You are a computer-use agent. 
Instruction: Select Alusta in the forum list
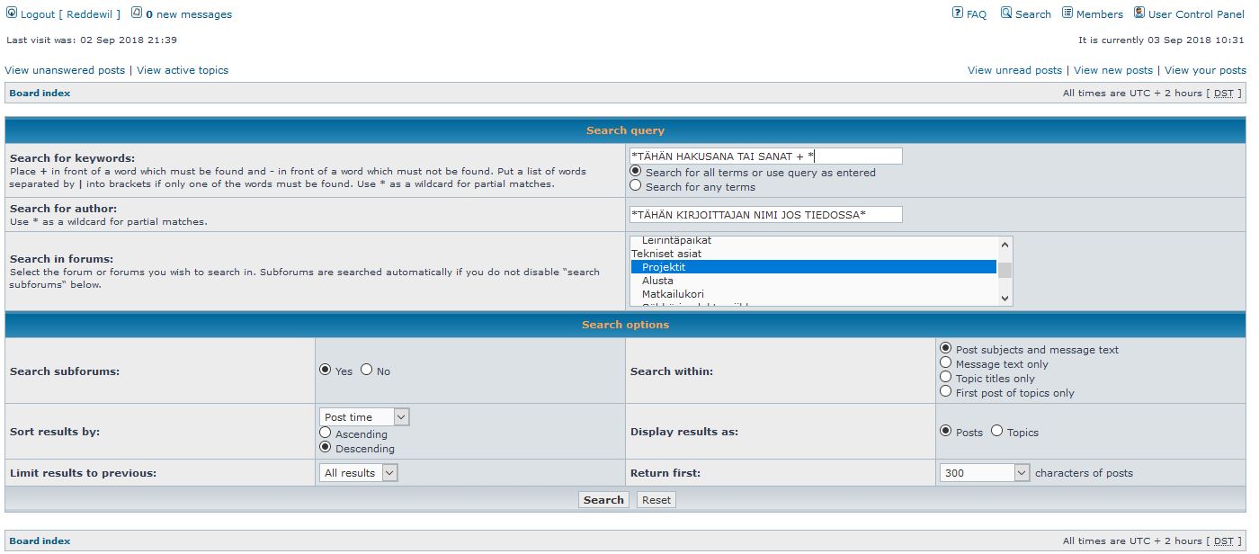[x=657, y=281]
